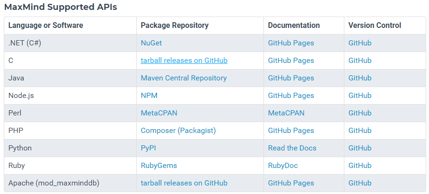
Task: Open GitHub Pages documentation for Apache (mod_maxminddb)
Action: [x=291, y=183]
